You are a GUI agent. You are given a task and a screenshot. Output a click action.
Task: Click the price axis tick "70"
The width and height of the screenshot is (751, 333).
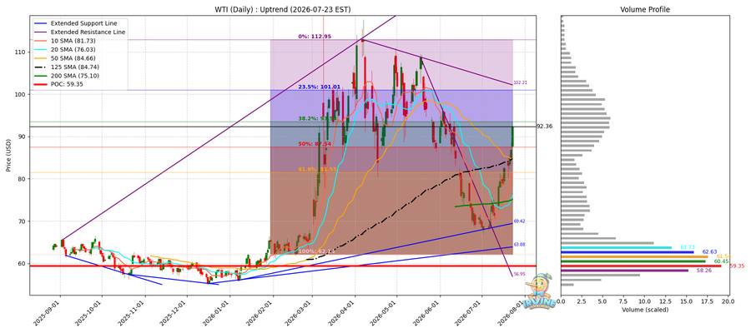(x=23, y=221)
